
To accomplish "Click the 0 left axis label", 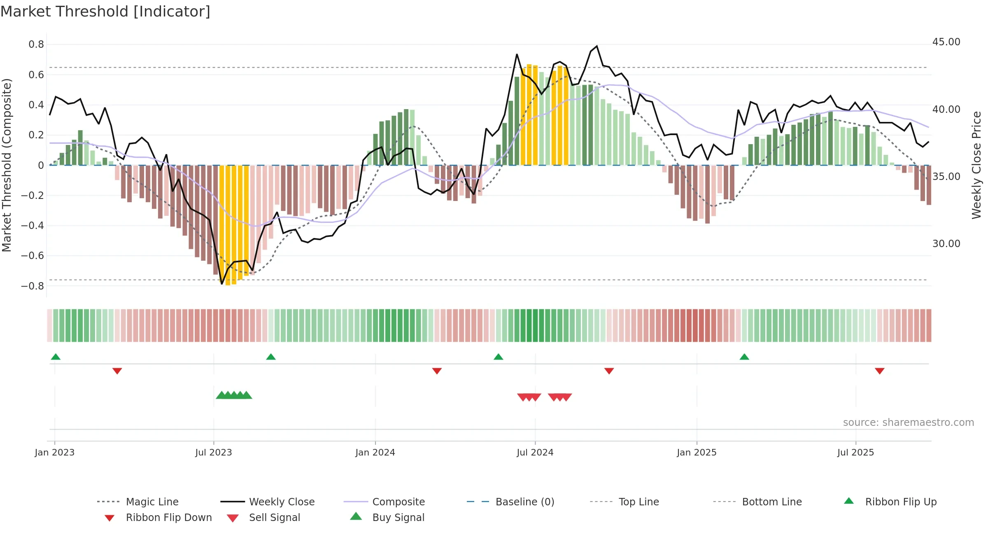I will (x=41, y=166).
